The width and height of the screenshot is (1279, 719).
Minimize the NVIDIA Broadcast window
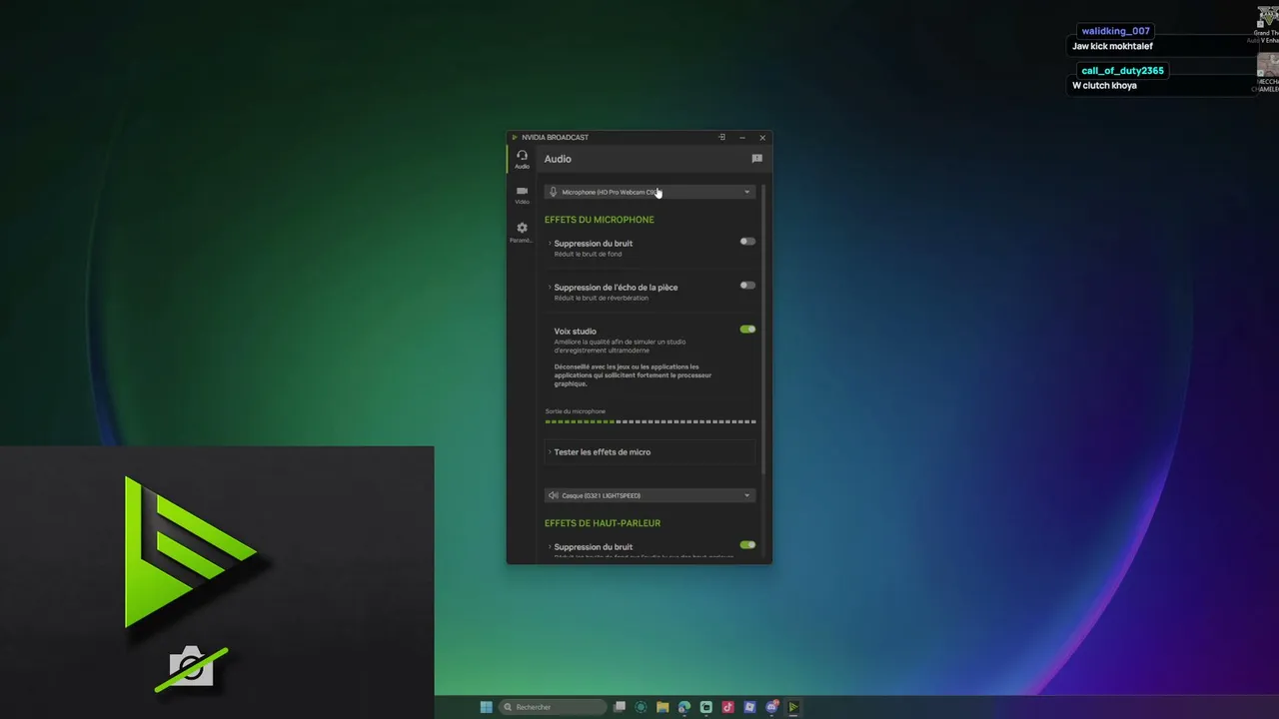742,137
